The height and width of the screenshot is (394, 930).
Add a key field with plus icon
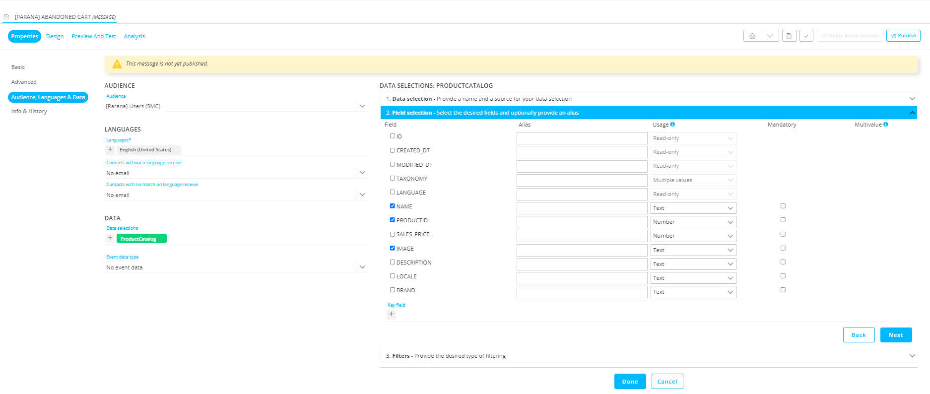pos(391,314)
